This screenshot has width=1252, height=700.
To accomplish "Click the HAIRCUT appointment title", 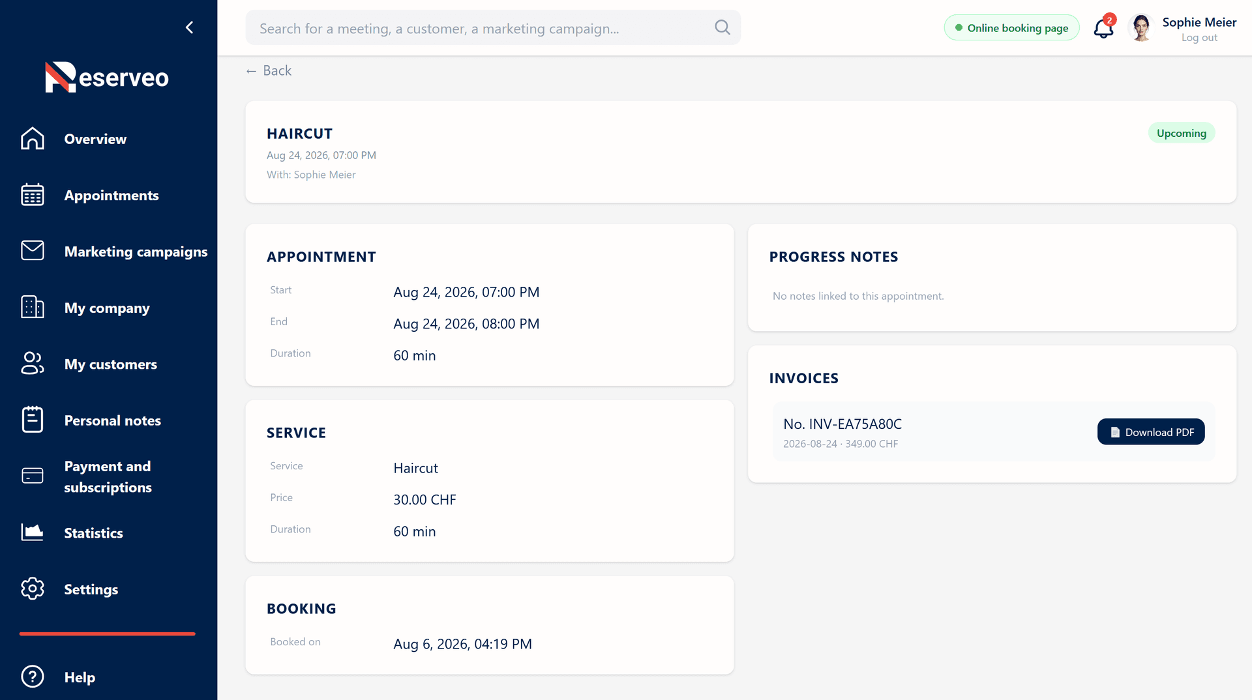I will [x=299, y=134].
